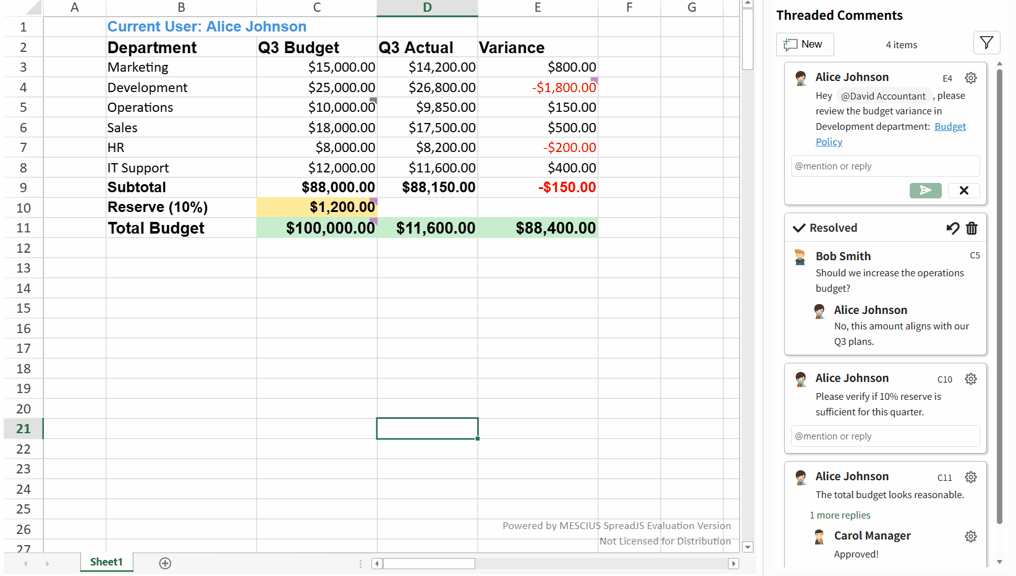
Task: Select the yellow Reserve cell C10
Action: coord(316,207)
